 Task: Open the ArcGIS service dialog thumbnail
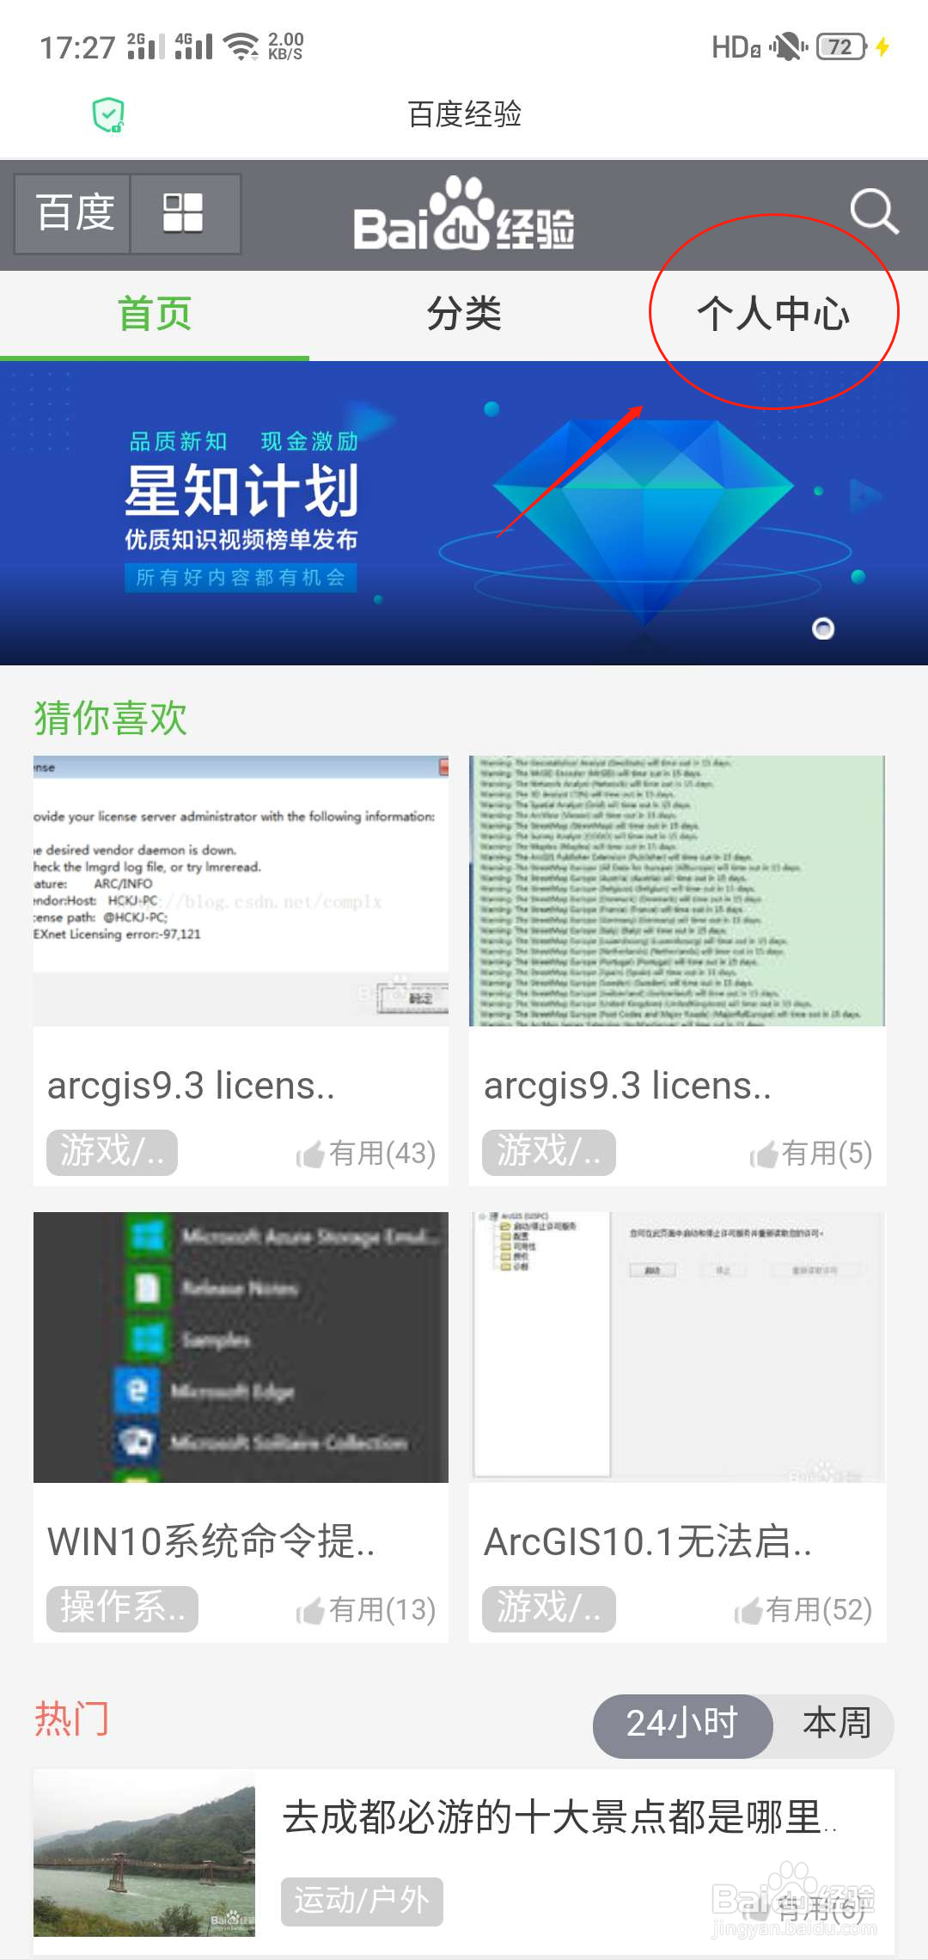tap(677, 1347)
